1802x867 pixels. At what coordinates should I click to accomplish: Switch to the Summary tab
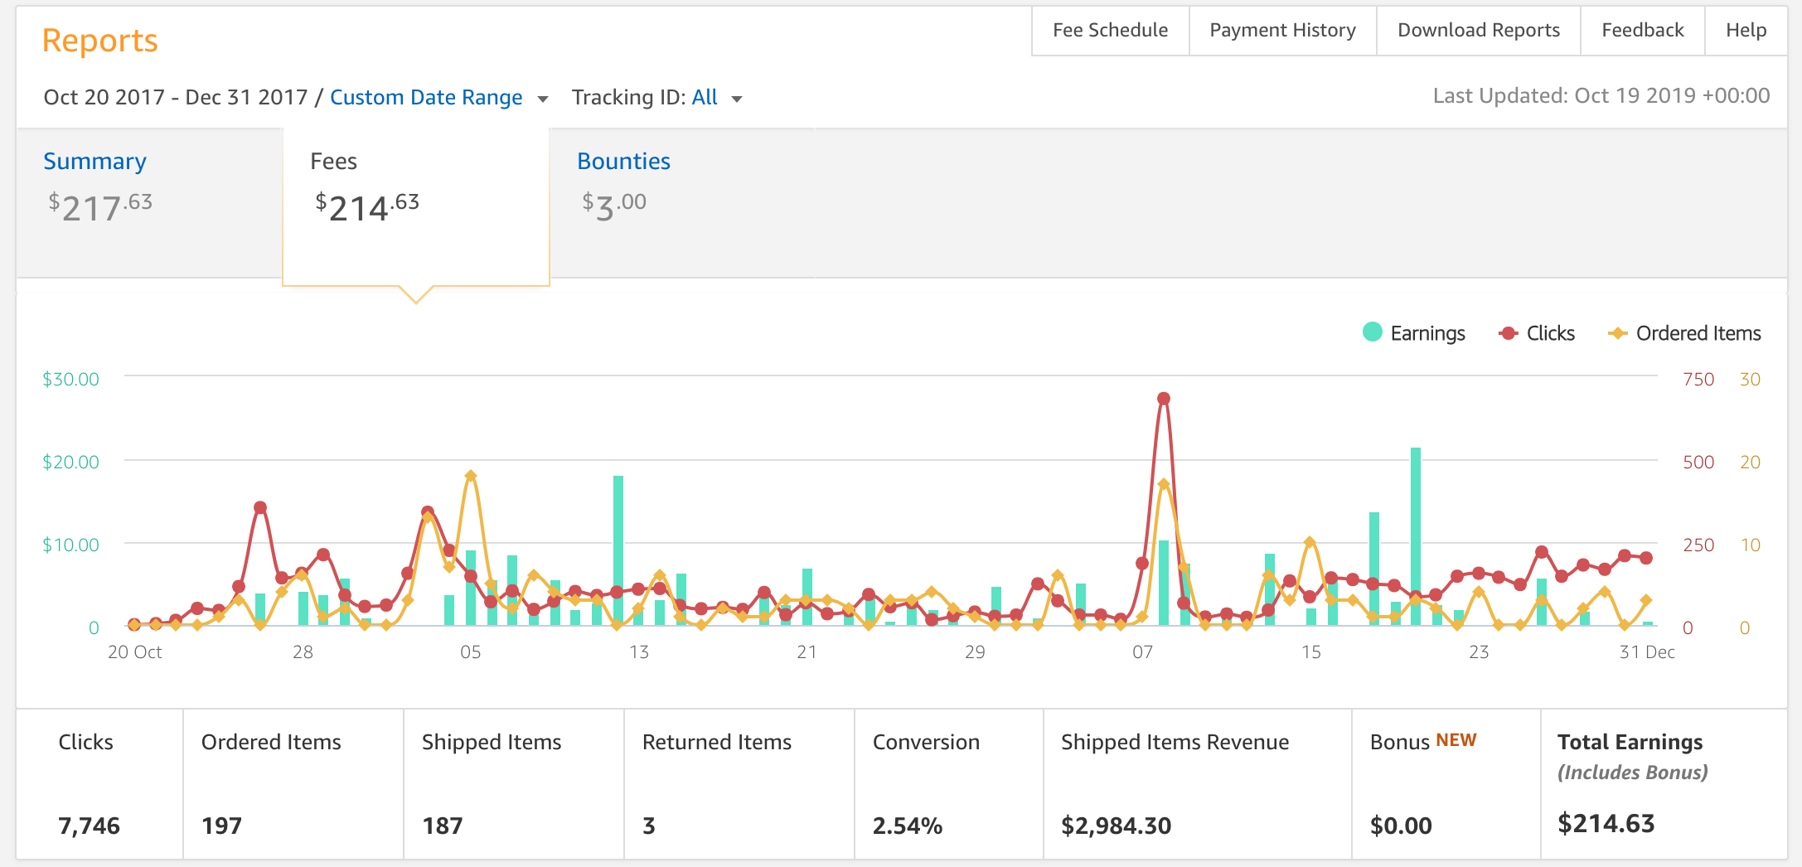(94, 161)
